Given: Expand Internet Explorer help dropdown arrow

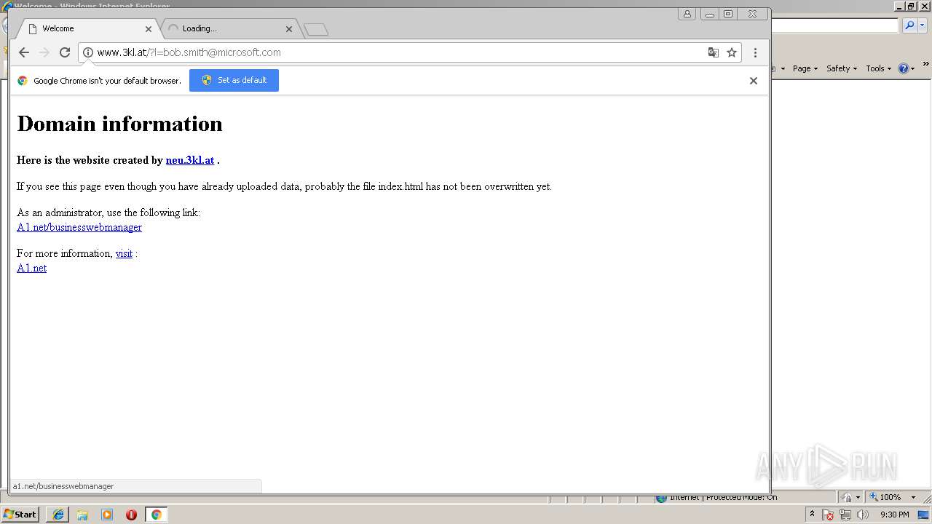Looking at the screenshot, I should [x=913, y=68].
